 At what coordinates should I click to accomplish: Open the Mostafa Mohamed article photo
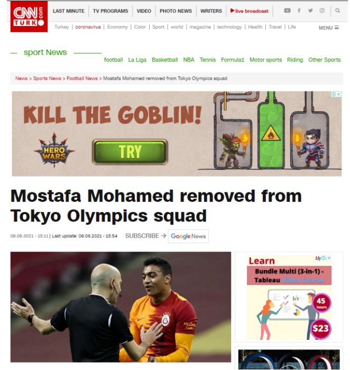tap(121, 307)
